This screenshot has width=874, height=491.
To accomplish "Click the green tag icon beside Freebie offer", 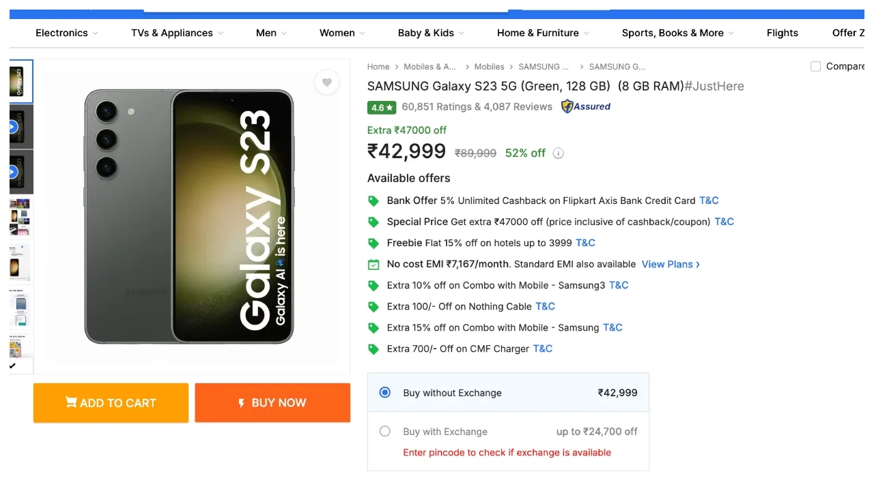I will click(373, 243).
